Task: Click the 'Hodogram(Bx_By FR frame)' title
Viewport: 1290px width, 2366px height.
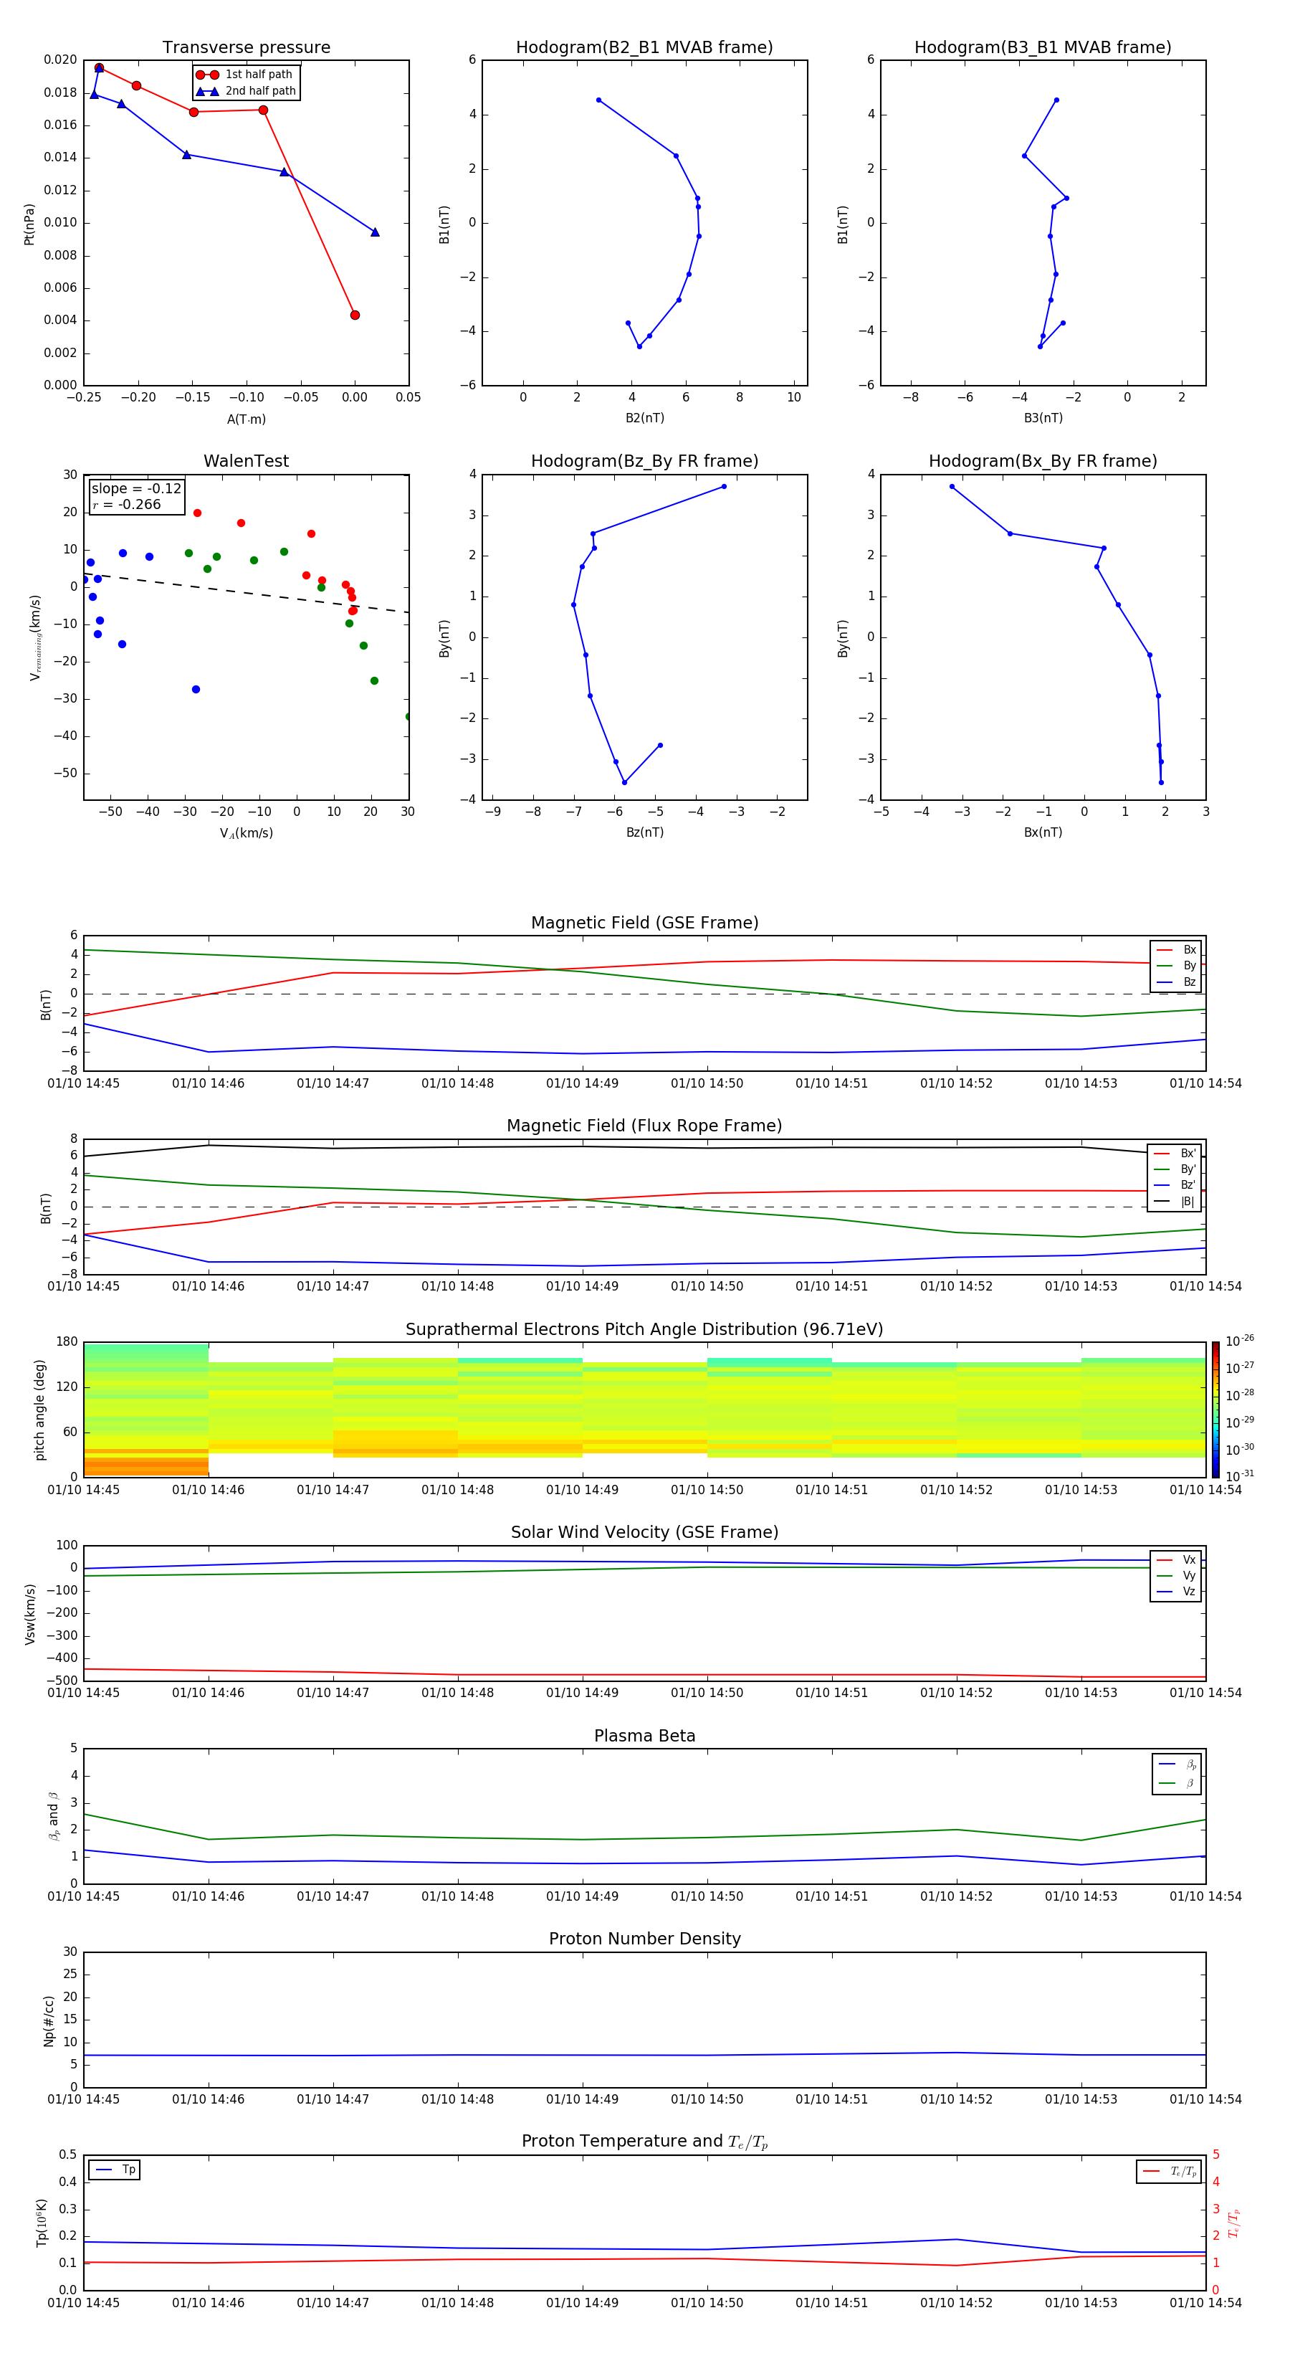Action: coord(1043,461)
